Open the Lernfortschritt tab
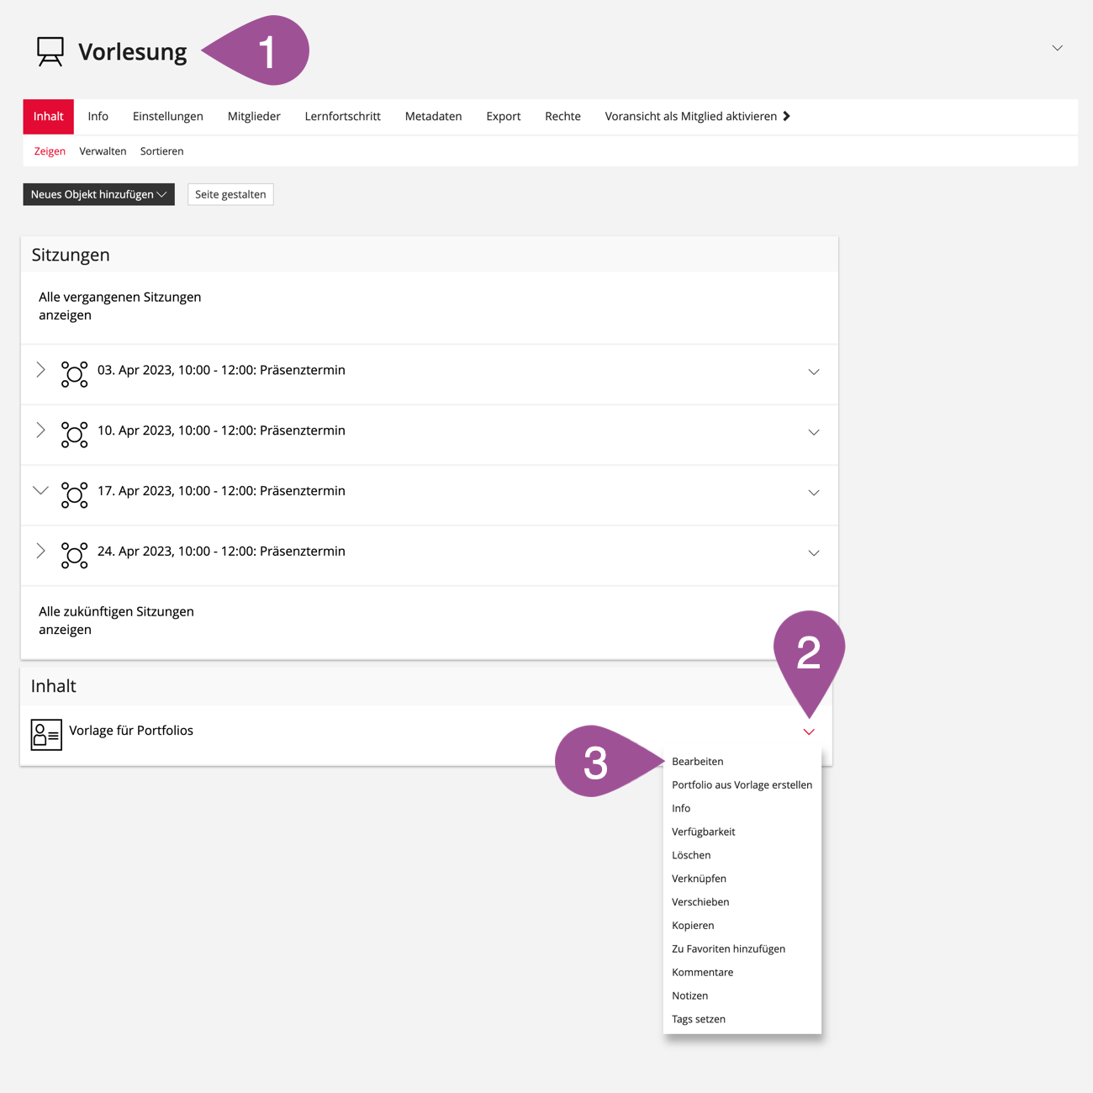 pos(342,116)
